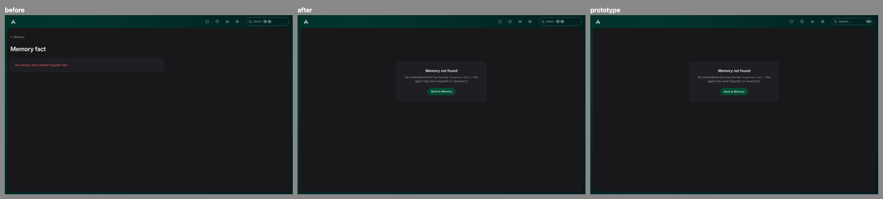Image resolution: width=883 pixels, height=199 pixels.
Task: Click the 'Memory fact' heading in before panel
Action: coord(28,49)
